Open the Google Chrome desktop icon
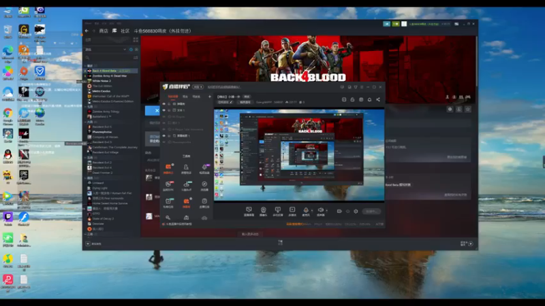545x306 pixels. click(x=7, y=116)
